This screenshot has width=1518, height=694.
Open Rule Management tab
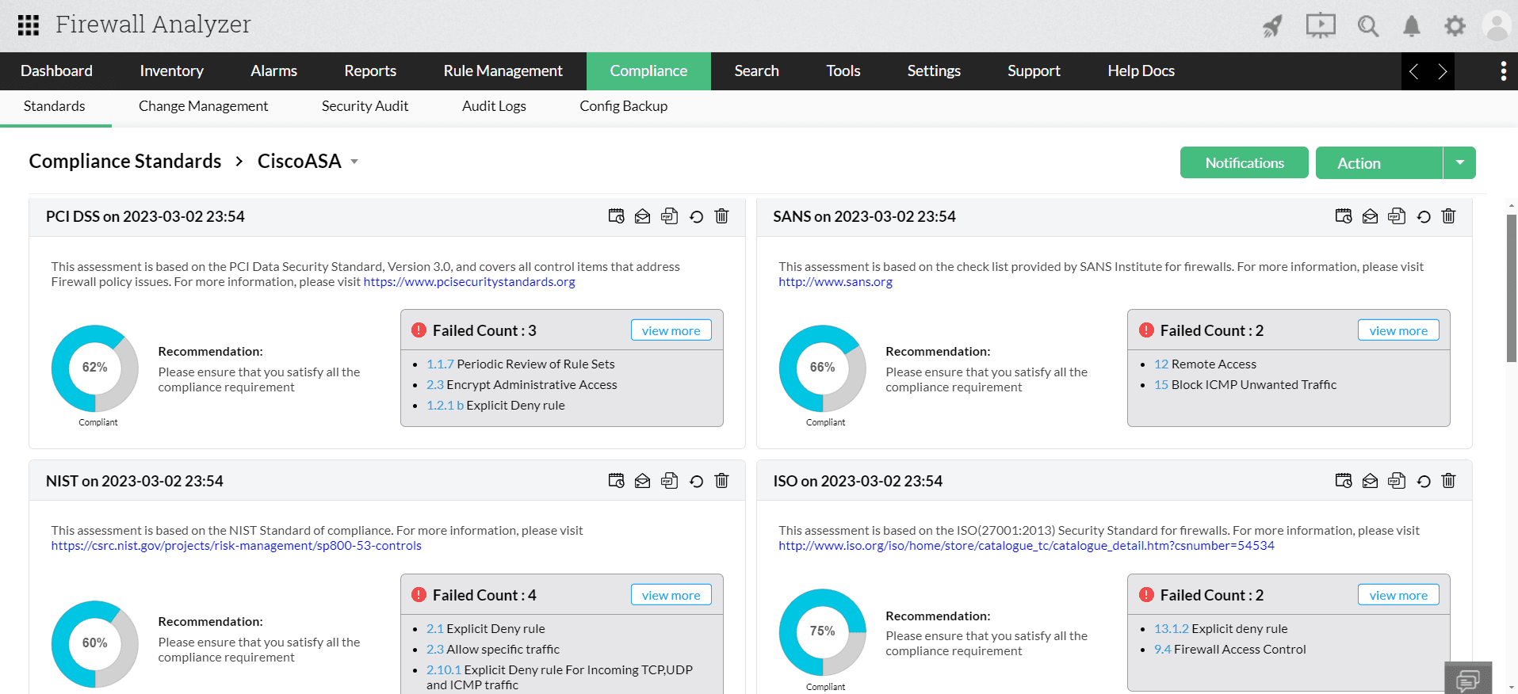(x=503, y=71)
